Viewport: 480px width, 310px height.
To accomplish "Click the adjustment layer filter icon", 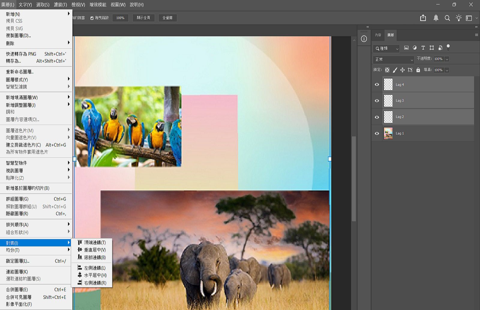I will pos(415,48).
